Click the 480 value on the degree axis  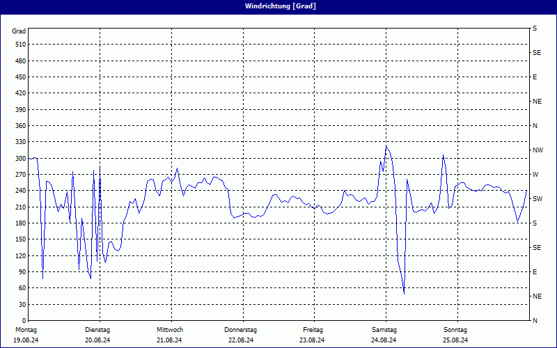[x=21, y=61]
